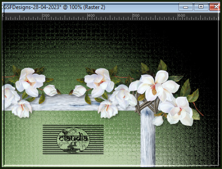Close the GSFDesigns image window
Image resolution: width=222 pixels, height=169 pixels.
(x=215, y=7)
